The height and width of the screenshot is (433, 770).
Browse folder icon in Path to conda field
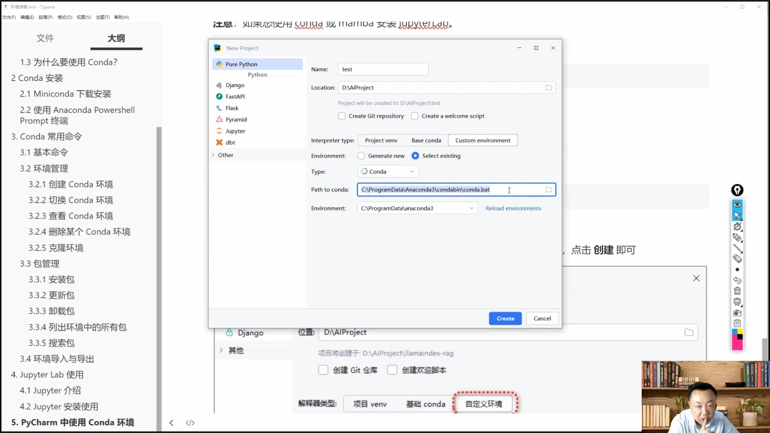pyautogui.click(x=549, y=189)
